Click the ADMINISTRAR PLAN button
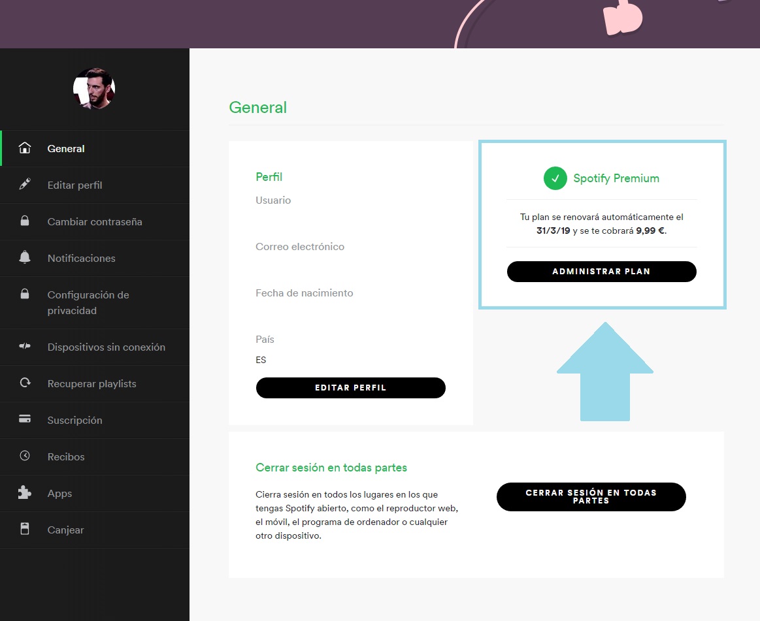760x621 pixels. [601, 272]
